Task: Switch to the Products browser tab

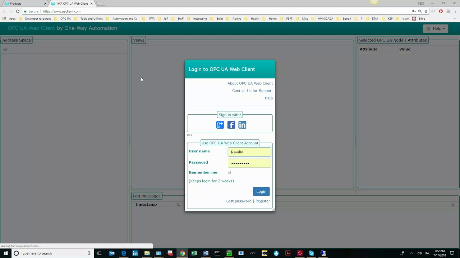Action: pos(25,4)
